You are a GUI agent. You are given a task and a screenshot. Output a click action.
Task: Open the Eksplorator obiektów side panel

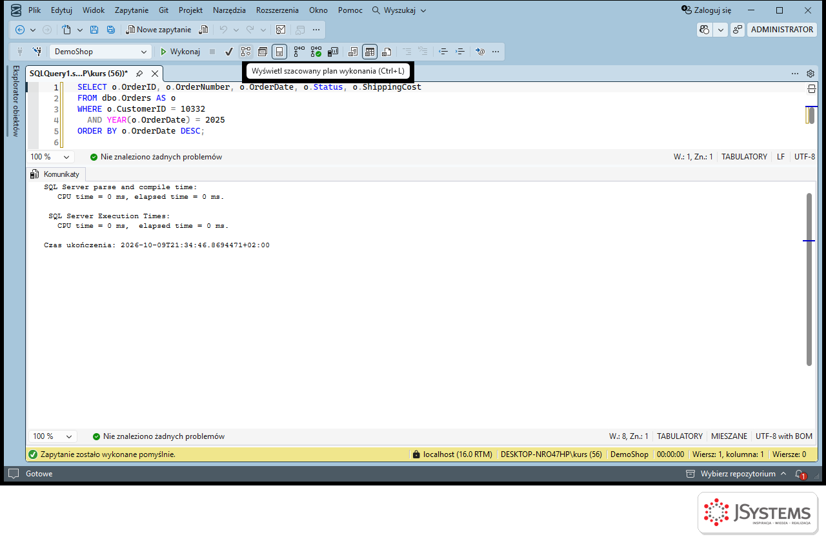16,101
